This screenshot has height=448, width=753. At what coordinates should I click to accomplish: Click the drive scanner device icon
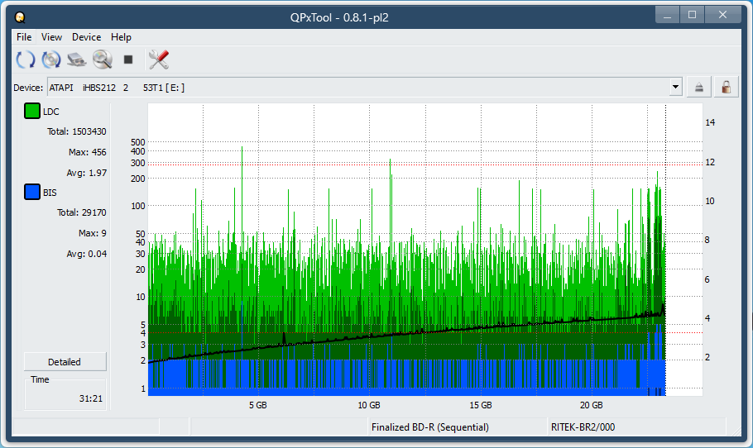76,60
